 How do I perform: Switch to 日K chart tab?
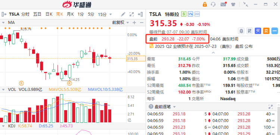pyautogui.click(x=49, y=14)
